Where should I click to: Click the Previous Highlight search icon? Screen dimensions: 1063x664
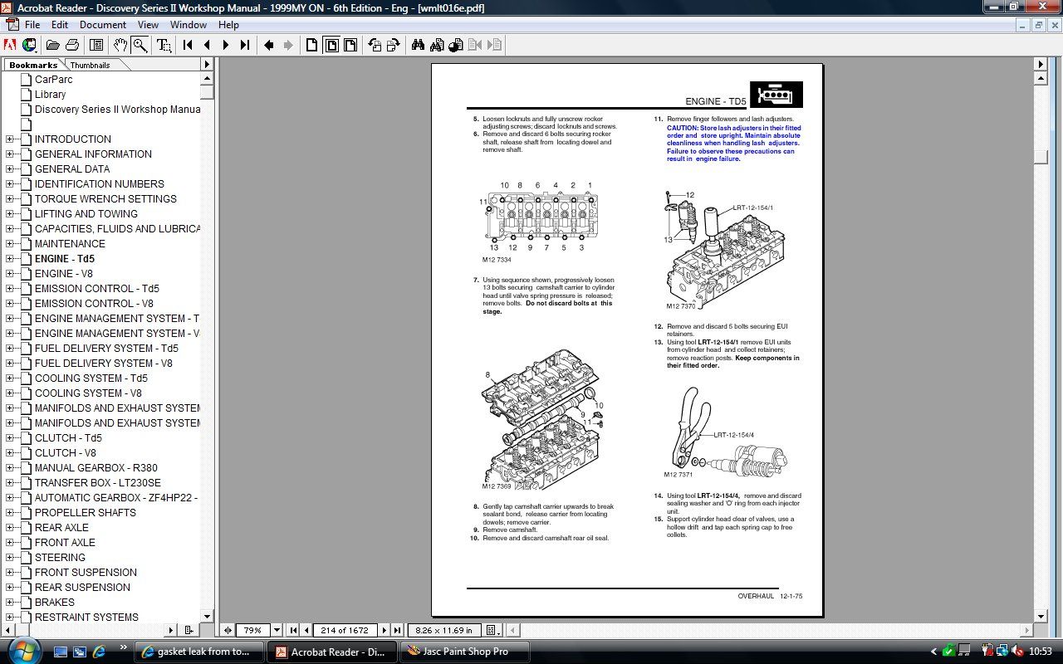point(475,45)
